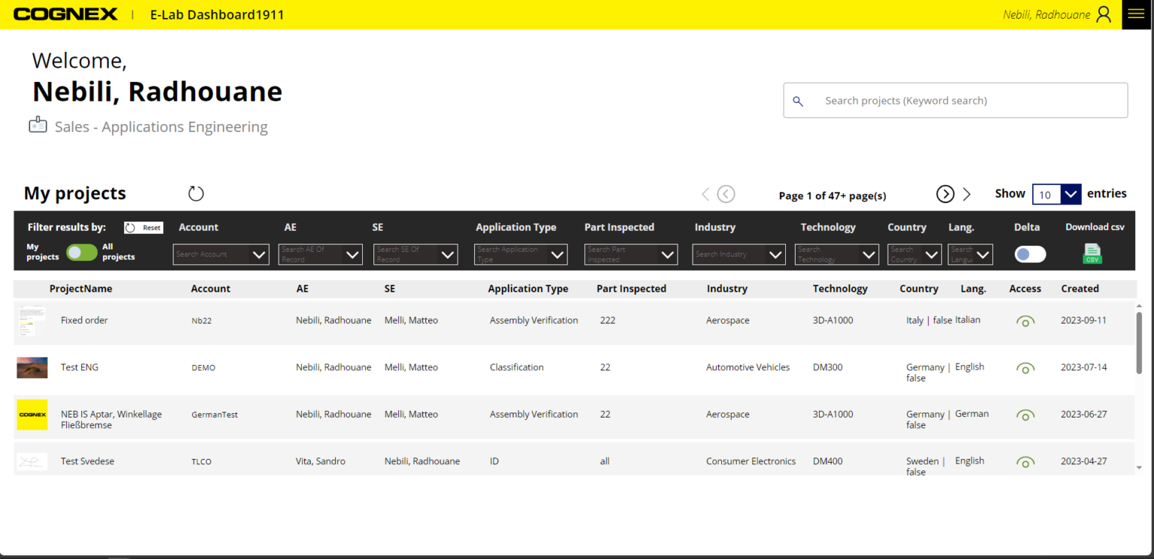Image resolution: width=1154 pixels, height=559 pixels.
Task: Sort by the Created column header
Action: 1080,289
